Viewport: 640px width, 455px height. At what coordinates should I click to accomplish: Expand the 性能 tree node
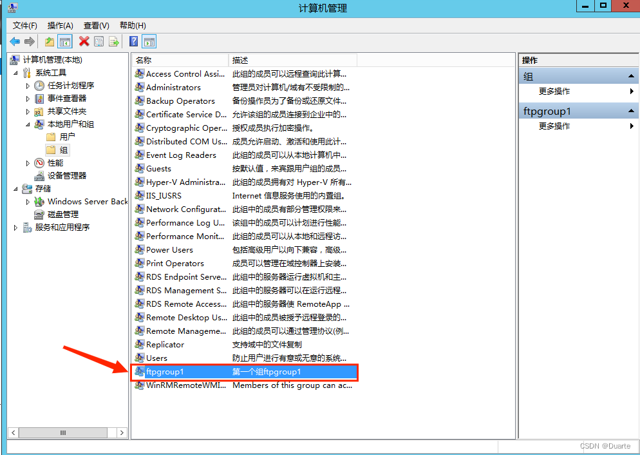[x=28, y=164]
